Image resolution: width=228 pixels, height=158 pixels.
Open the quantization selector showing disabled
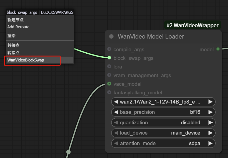pyautogui.click(x=163, y=122)
